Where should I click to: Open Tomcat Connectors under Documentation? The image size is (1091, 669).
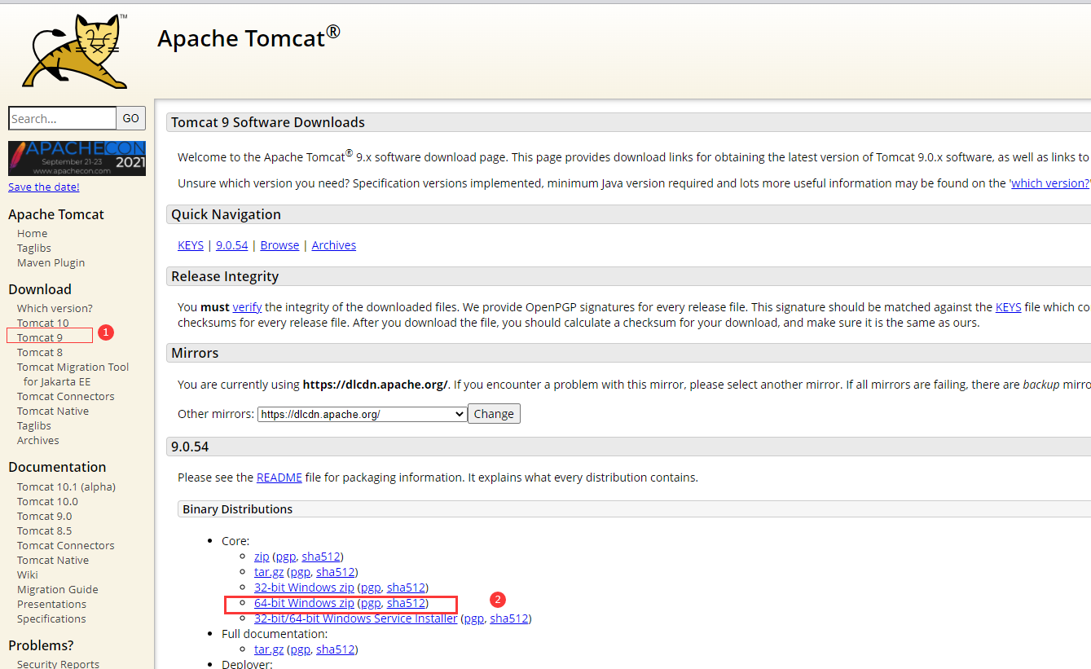coord(66,545)
